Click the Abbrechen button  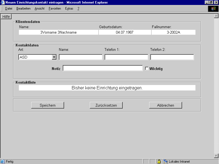pos(165,105)
